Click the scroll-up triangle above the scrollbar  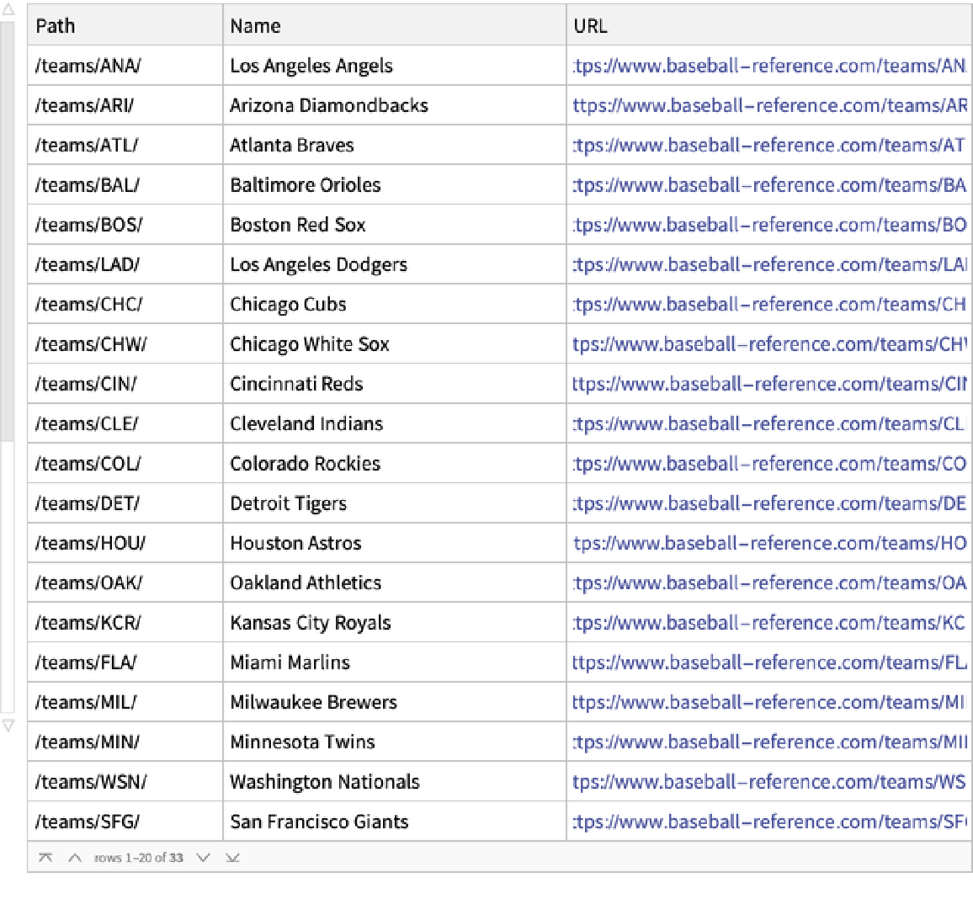(8, 10)
